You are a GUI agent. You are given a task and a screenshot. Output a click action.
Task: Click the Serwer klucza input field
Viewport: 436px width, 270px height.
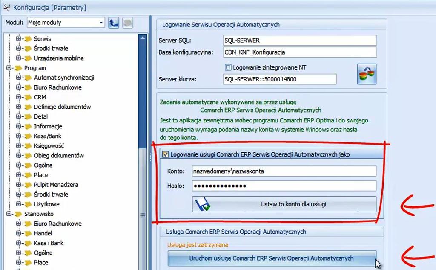(x=280, y=79)
